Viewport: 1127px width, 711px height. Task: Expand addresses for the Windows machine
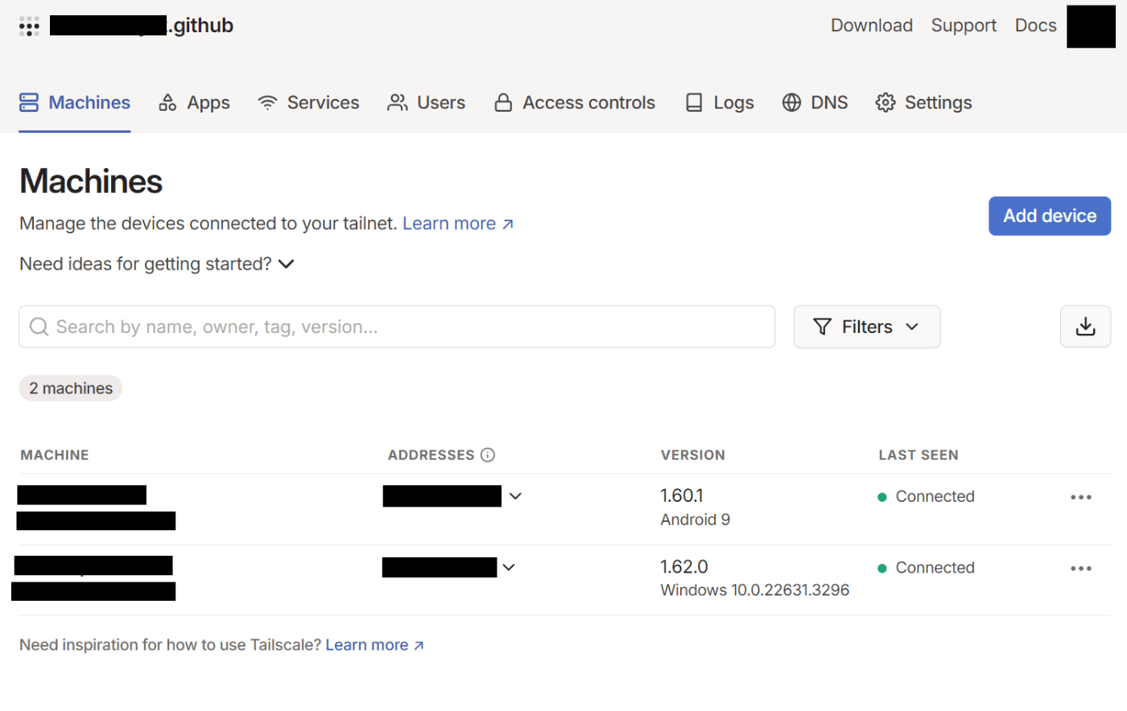coord(509,567)
